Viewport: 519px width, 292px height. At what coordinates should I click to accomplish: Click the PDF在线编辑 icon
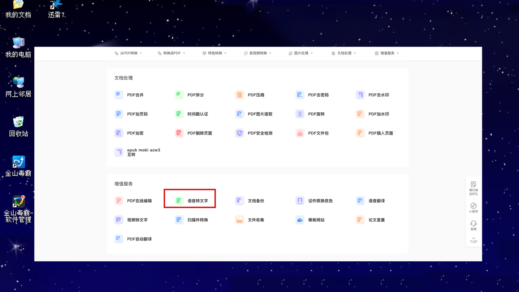click(119, 201)
